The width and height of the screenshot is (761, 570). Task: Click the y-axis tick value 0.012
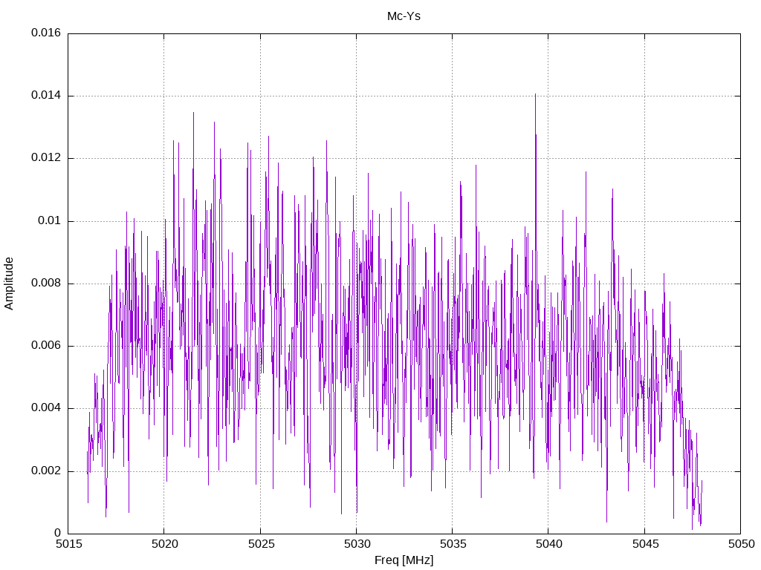(46, 157)
